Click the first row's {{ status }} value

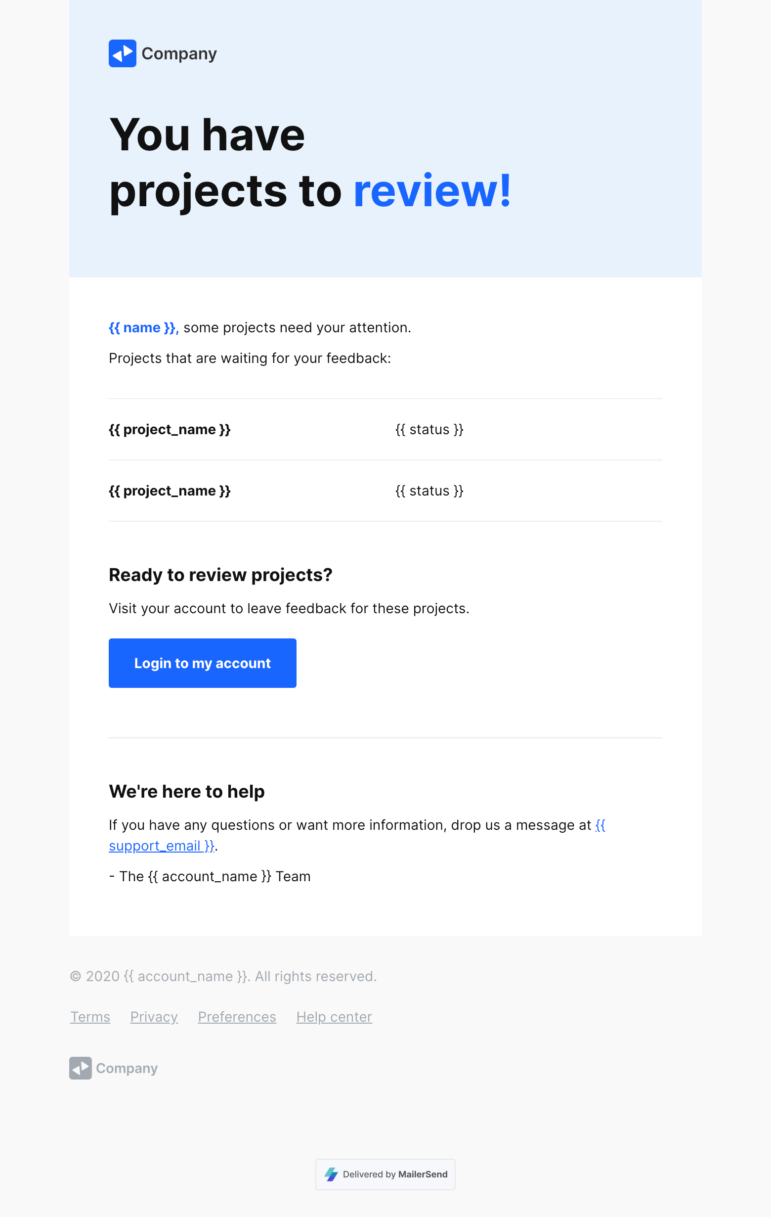click(x=429, y=430)
